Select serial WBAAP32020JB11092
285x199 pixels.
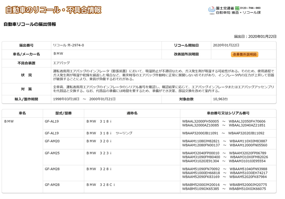246,133
